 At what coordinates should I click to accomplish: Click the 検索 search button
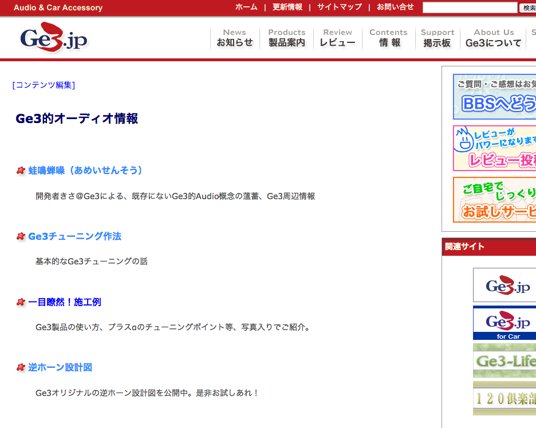click(x=528, y=7)
